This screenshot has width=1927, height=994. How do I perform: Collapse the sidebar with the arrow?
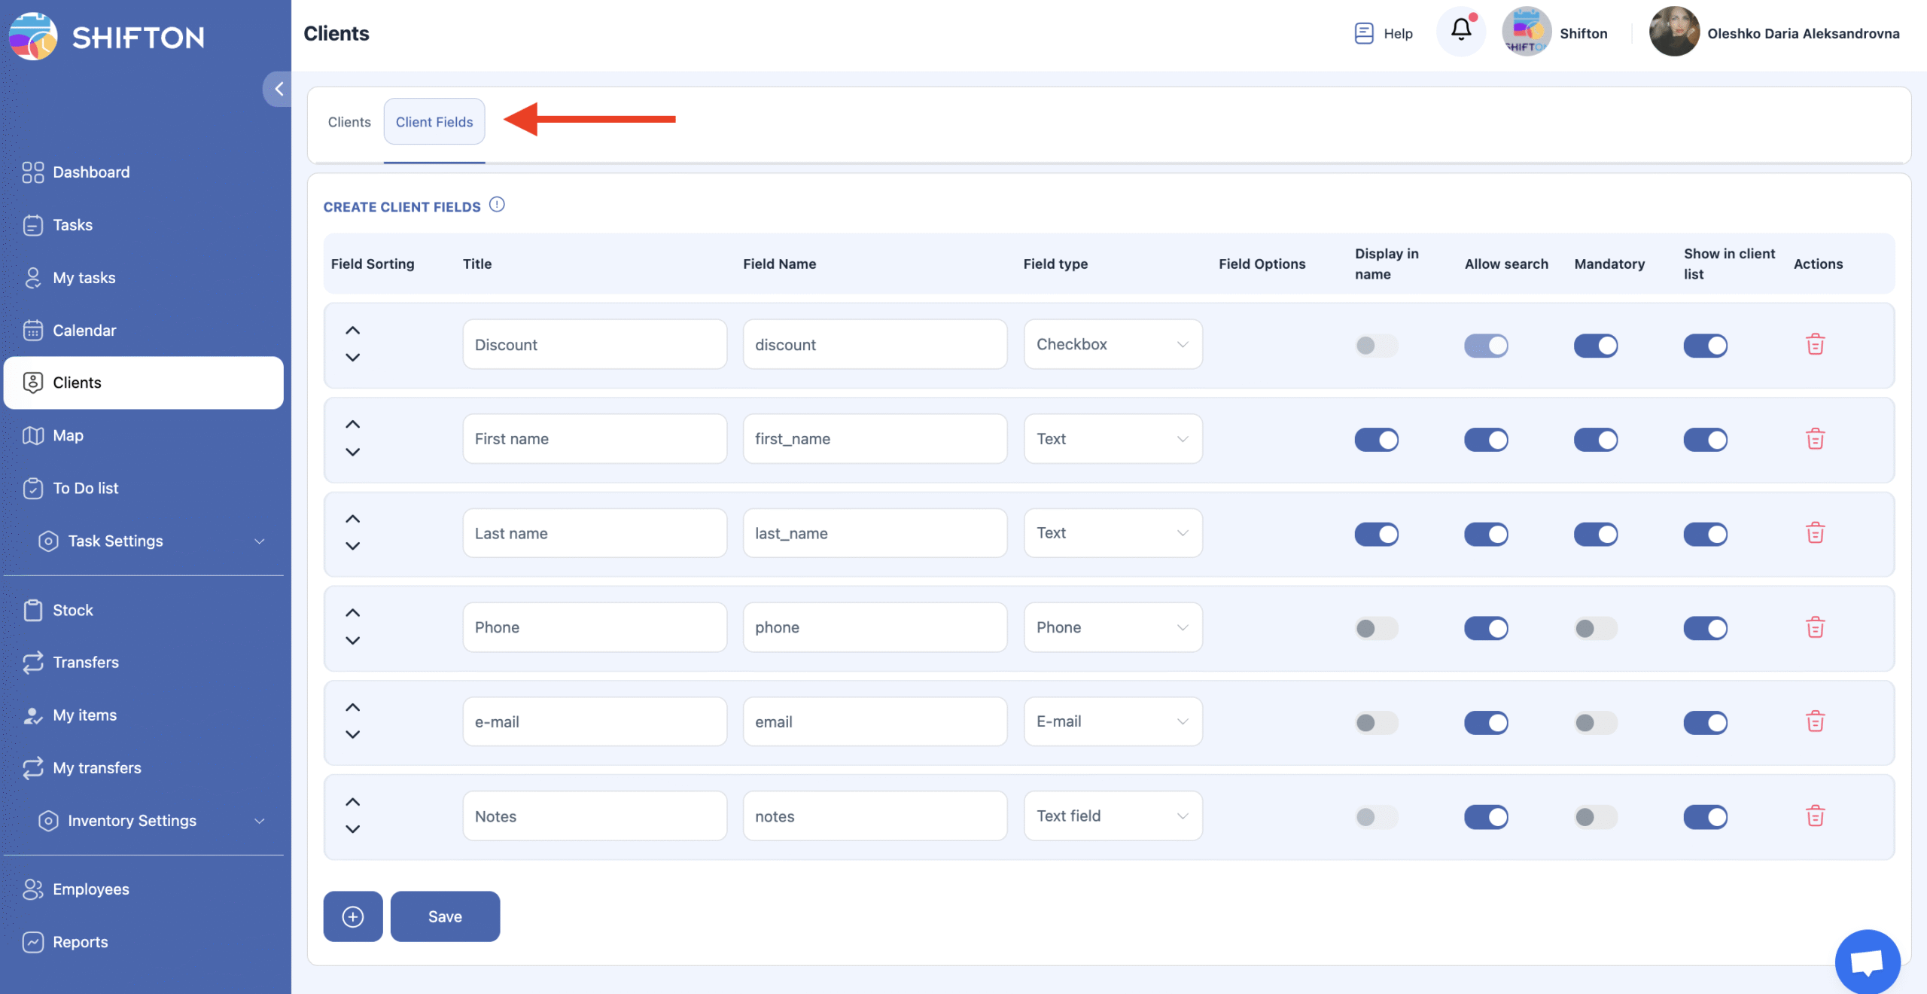click(279, 89)
